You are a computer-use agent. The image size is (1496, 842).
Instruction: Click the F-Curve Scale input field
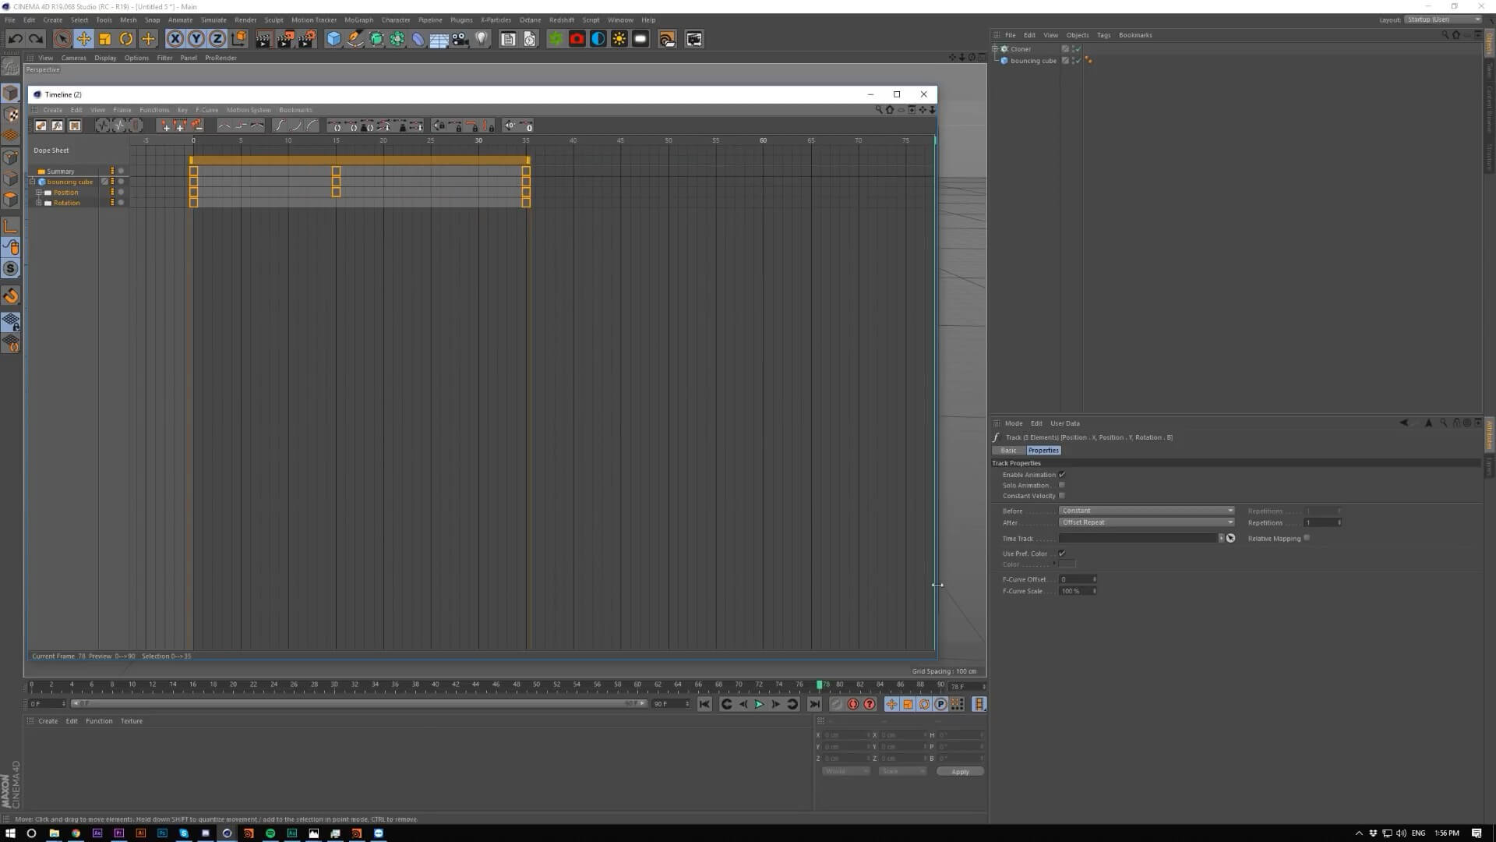pyautogui.click(x=1075, y=591)
